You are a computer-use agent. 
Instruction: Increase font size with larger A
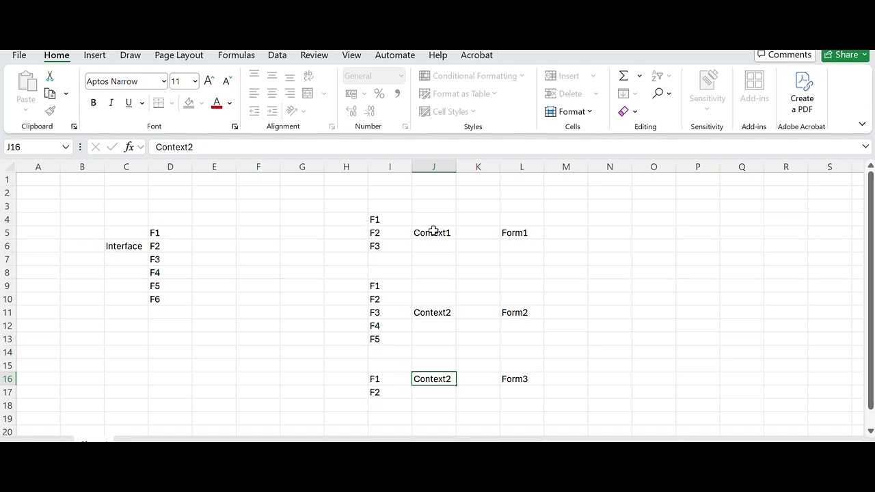point(209,81)
